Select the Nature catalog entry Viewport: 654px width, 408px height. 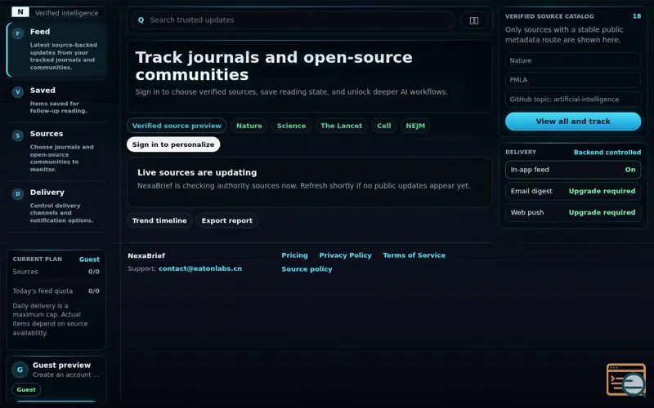[573, 60]
